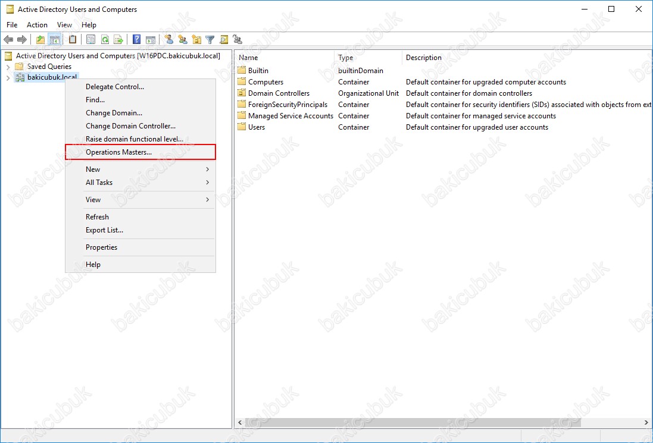The image size is (653, 443).
Task: Click the Users container folder icon
Action: pos(242,127)
